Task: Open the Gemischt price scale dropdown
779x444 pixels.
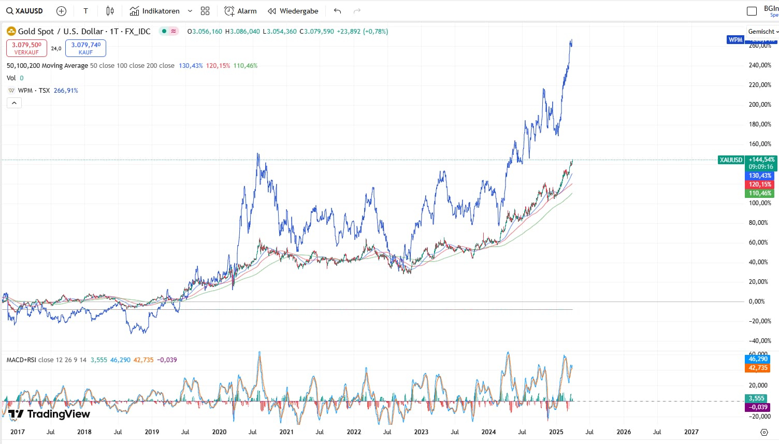Action: click(x=763, y=32)
